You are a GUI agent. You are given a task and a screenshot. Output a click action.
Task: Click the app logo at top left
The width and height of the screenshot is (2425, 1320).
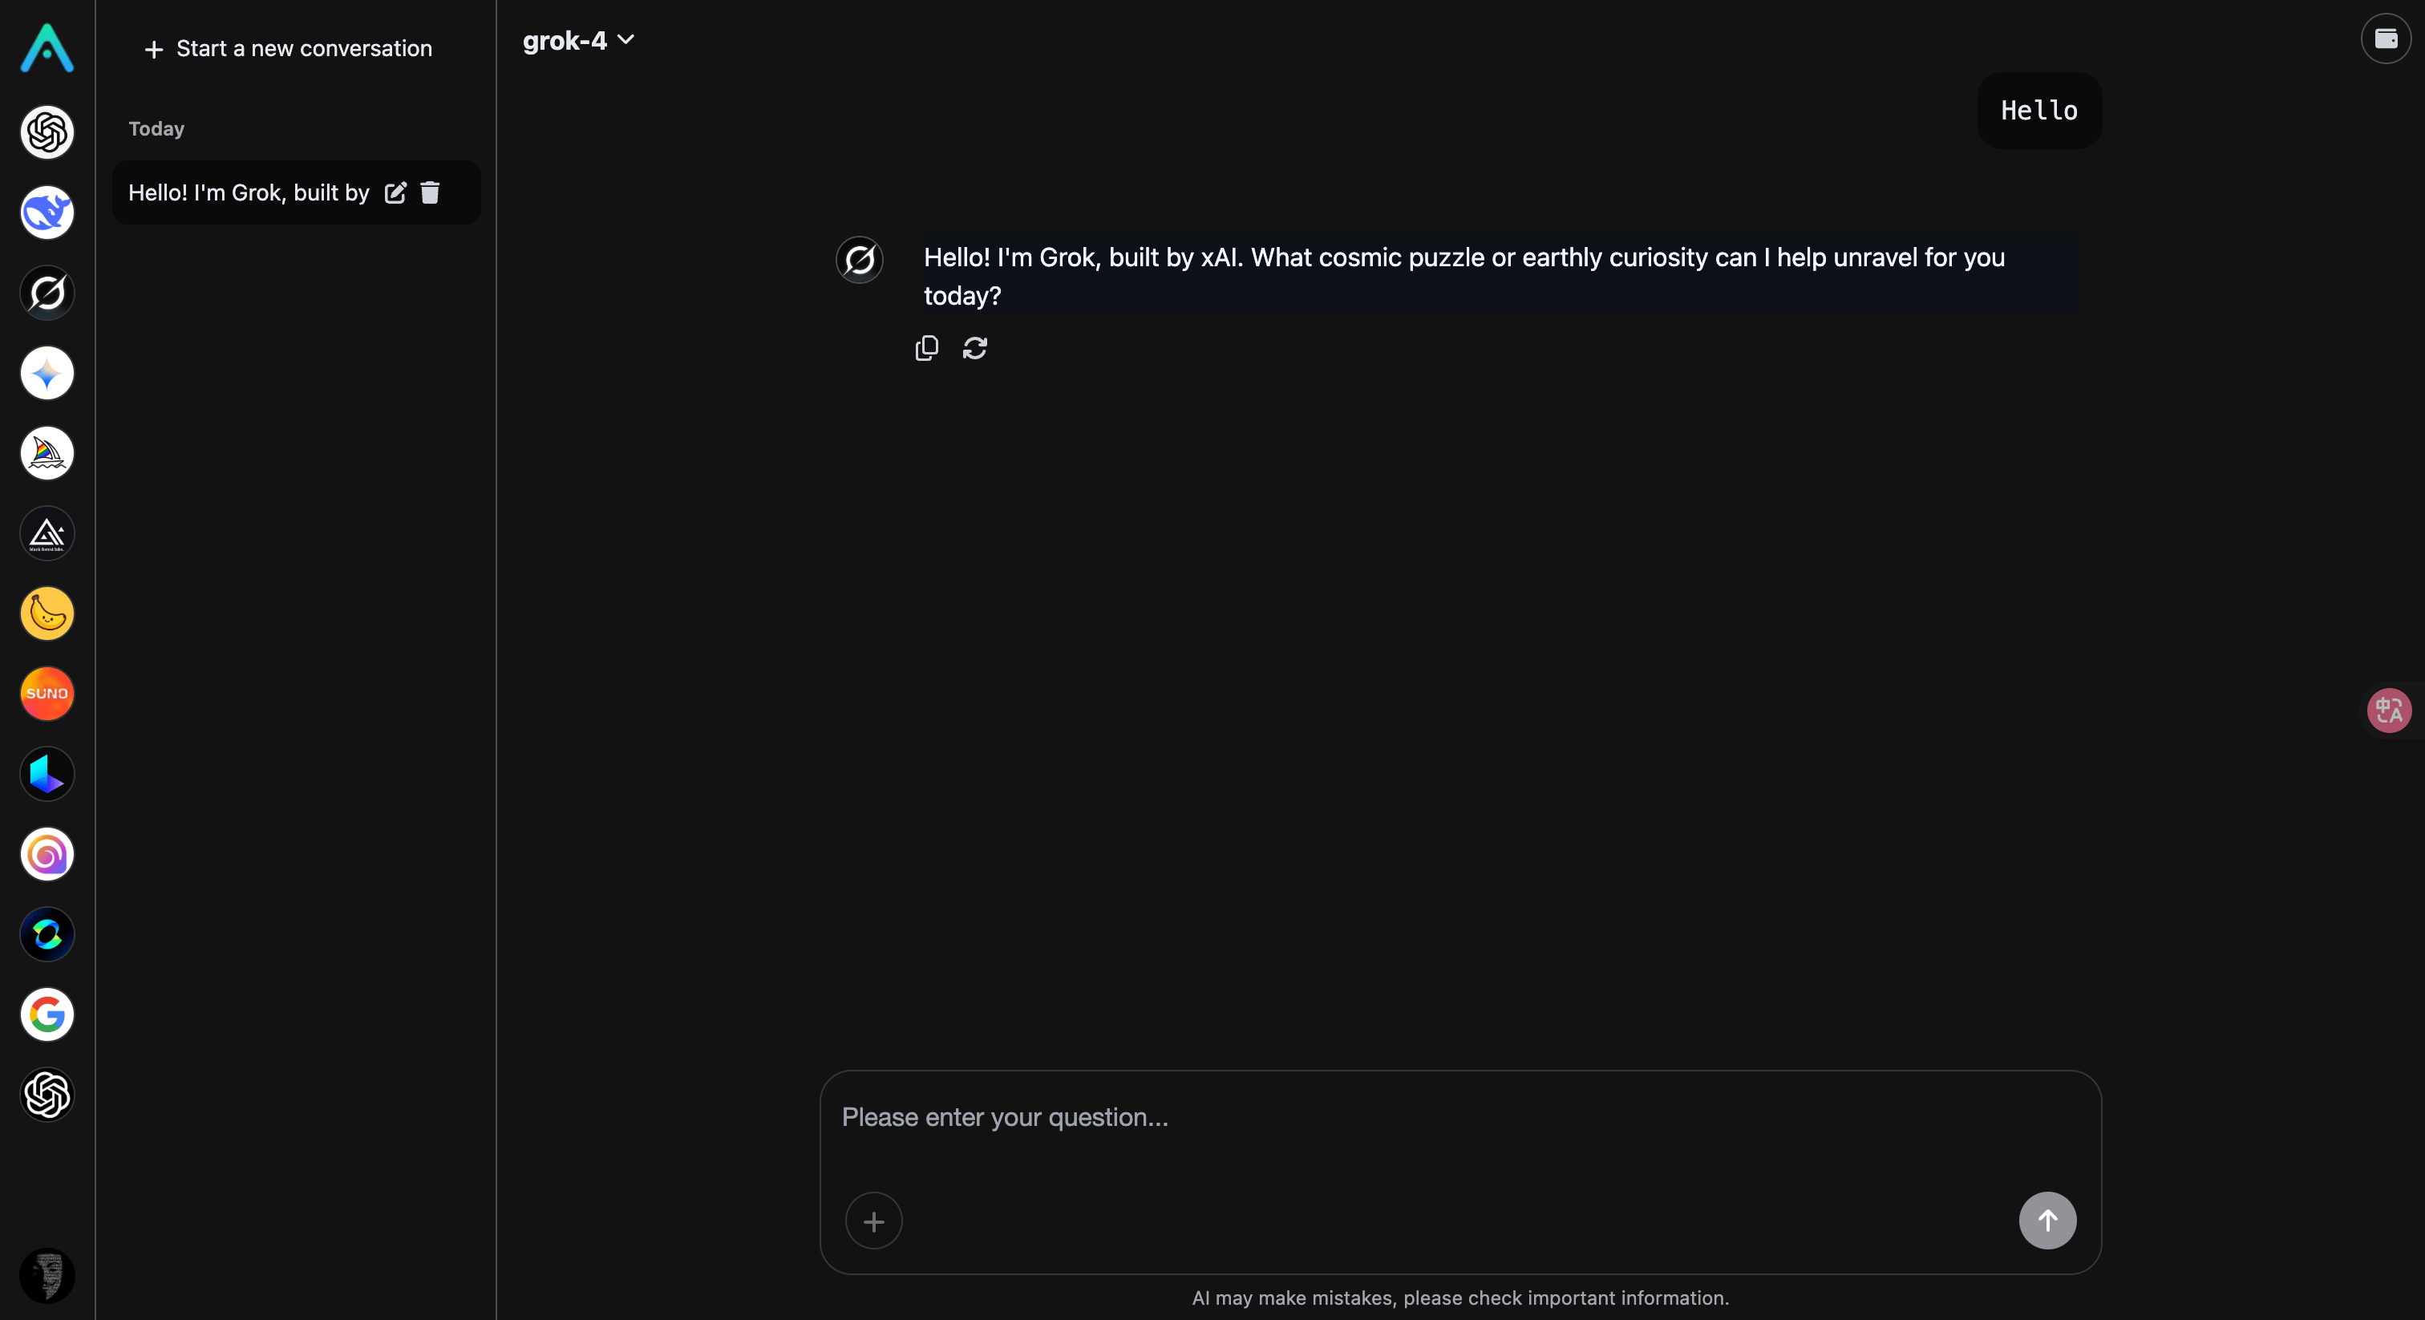[47, 49]
